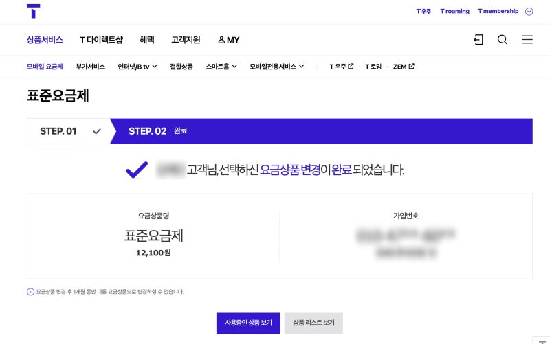Click the T logo at top left
The image size is (550, 344).
[x=33, y=11]
